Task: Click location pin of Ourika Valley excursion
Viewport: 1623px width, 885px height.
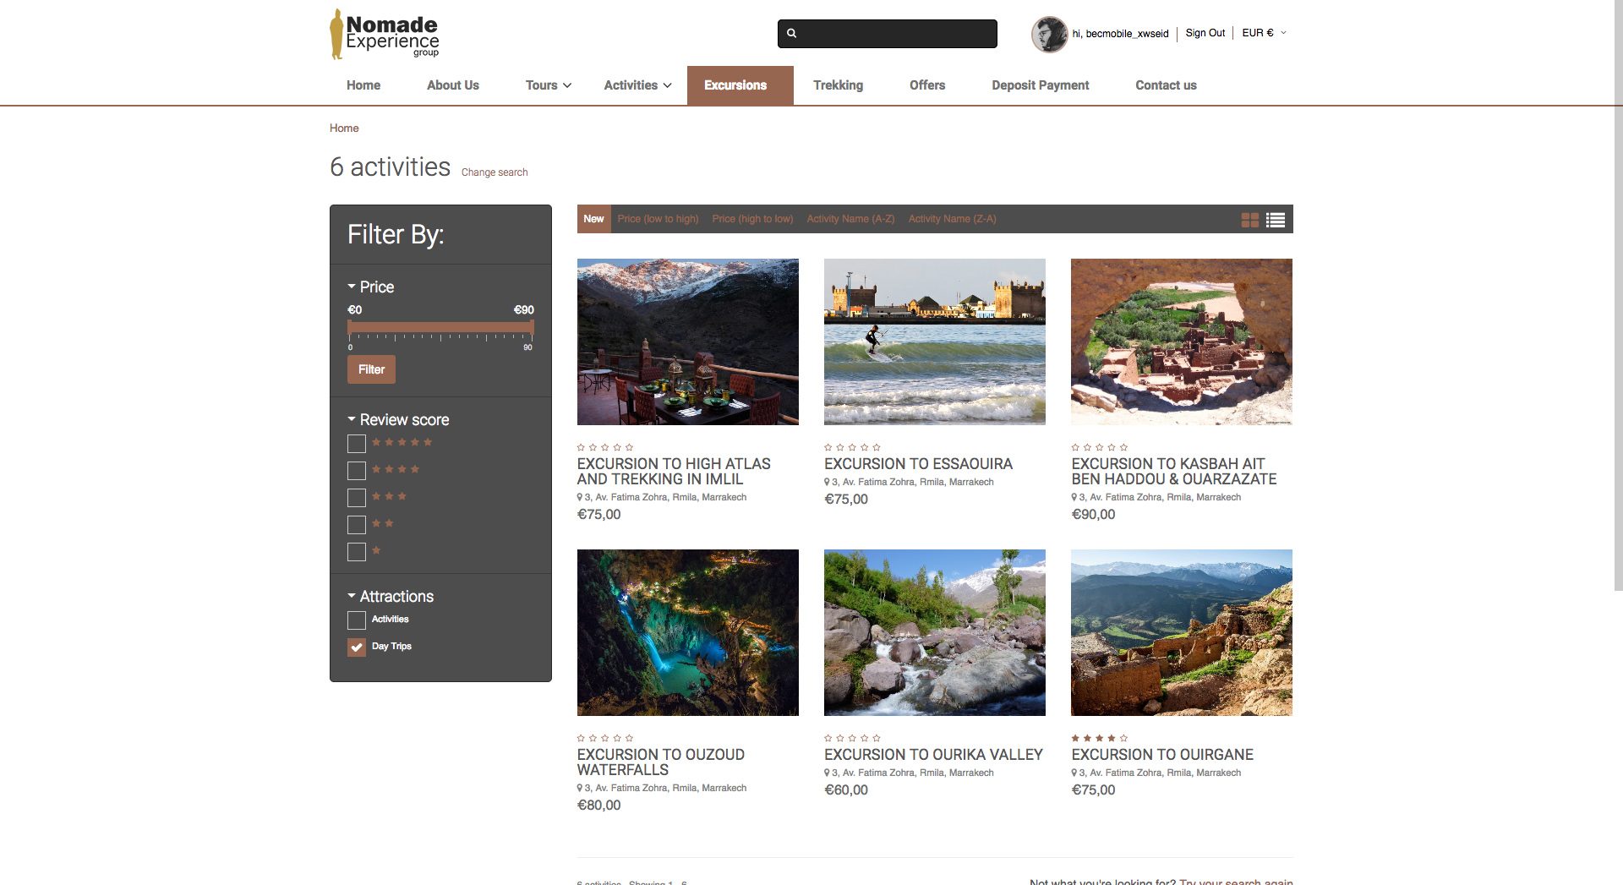Action: point(827,773)
